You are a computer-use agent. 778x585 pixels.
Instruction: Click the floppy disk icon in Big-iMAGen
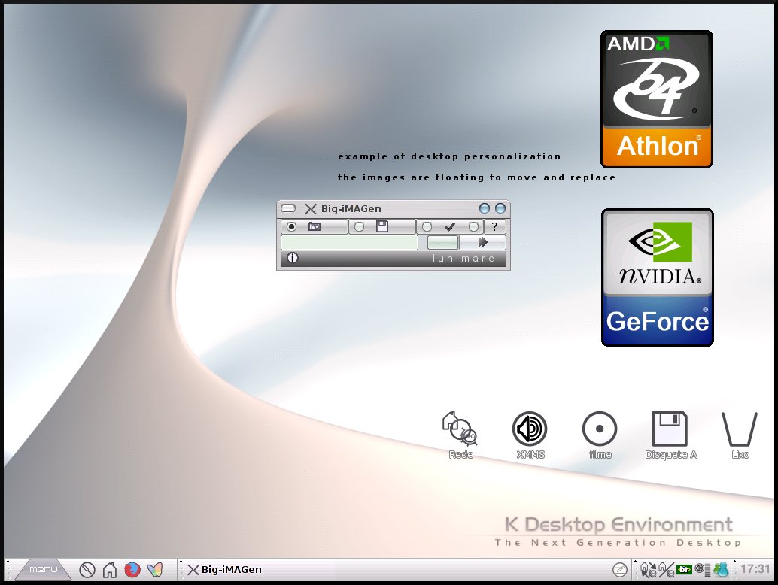(382, 226)
